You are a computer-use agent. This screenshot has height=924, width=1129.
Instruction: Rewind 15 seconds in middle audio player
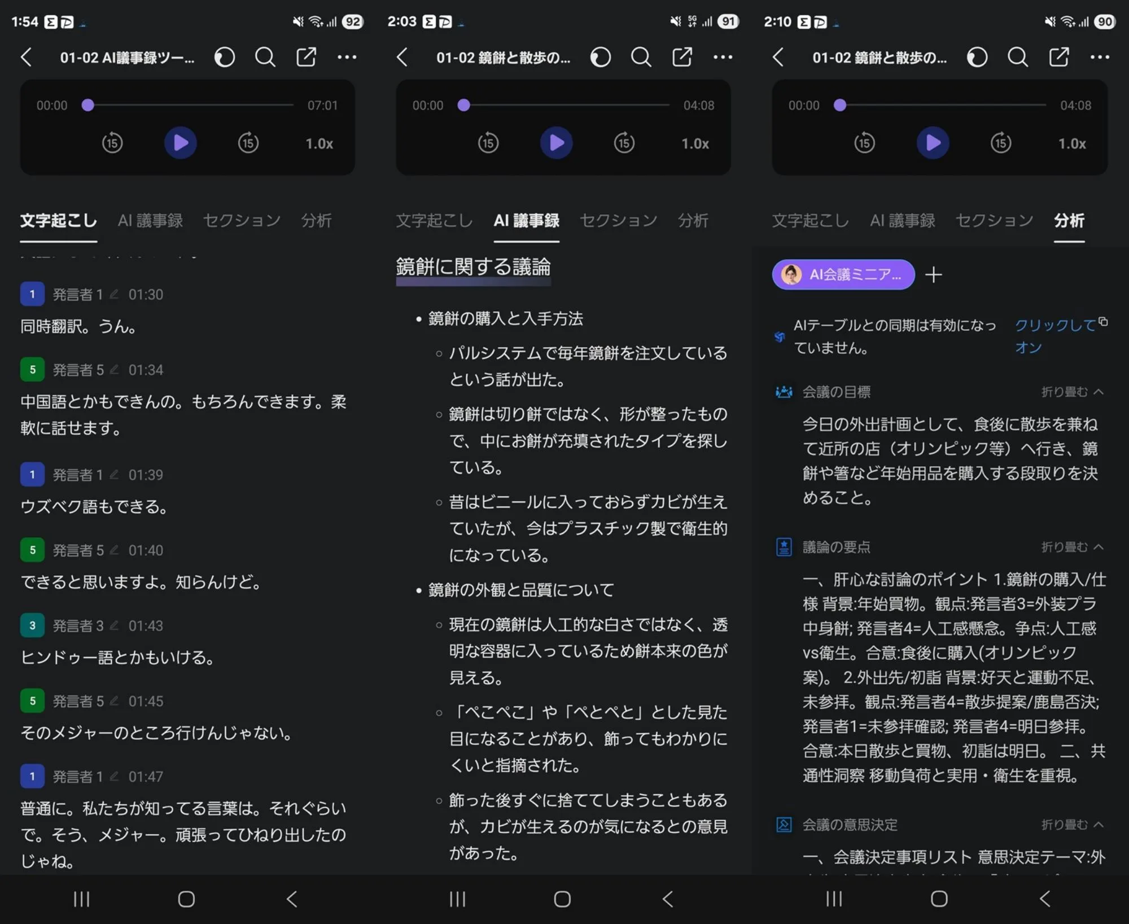tap(488, 143)
